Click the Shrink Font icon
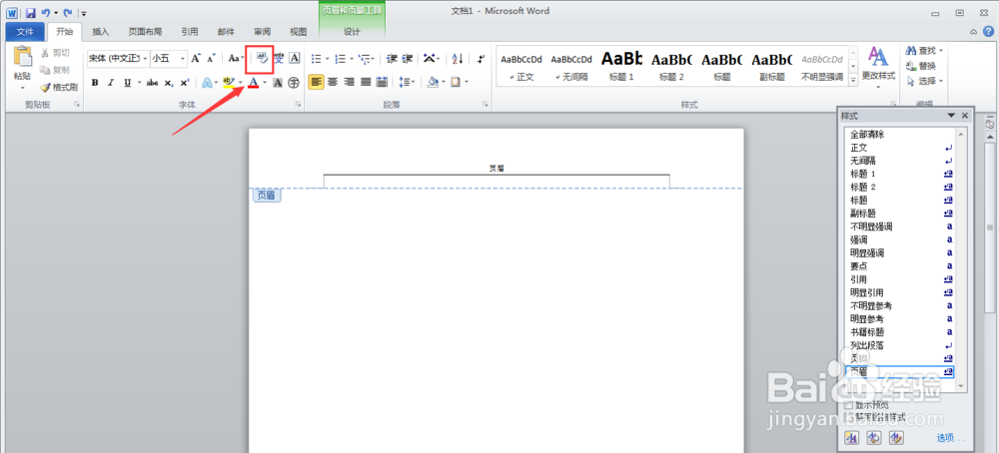Viewport: 999px width, 453px height. [212, 58]
